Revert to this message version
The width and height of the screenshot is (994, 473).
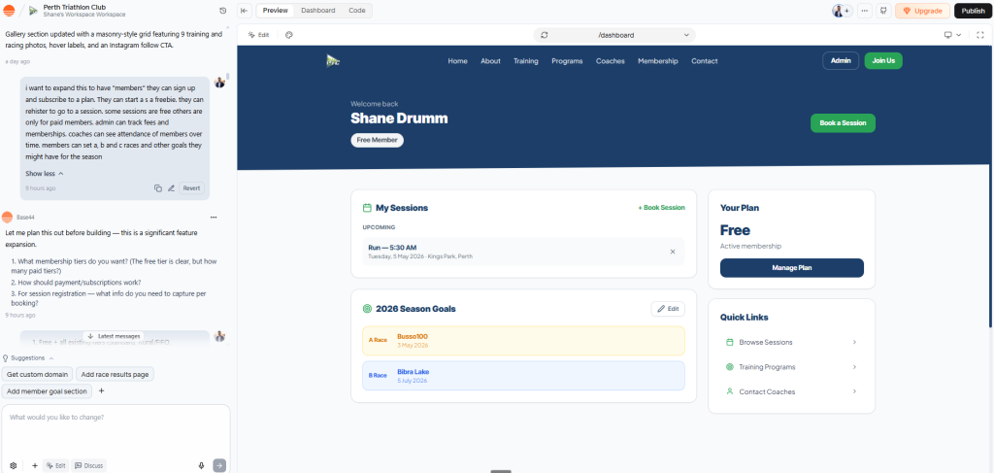click(x=191, y=188)
